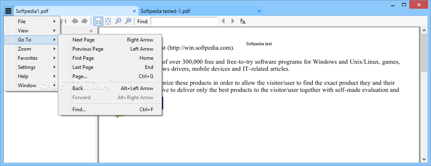Select the Go To menu entry
431x166 pixels.
31,40
